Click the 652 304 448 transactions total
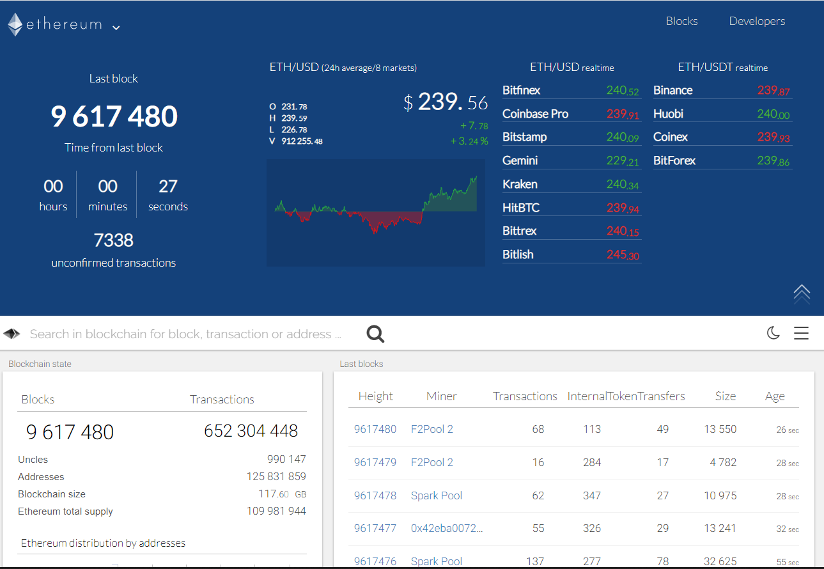The height and width of the screenshot is (569, 824). pos(251,432)
